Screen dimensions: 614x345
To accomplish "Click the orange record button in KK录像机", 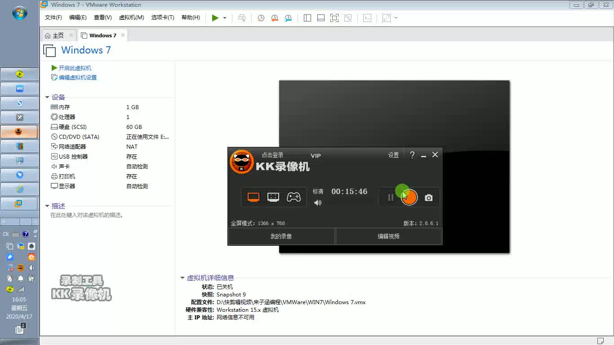I will point(409,197).
